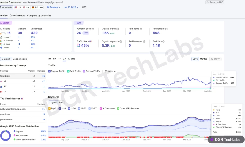Toggle the 11-20 keywords checkbox
Screen dimensions: 245x147
[x=69, y=109]
